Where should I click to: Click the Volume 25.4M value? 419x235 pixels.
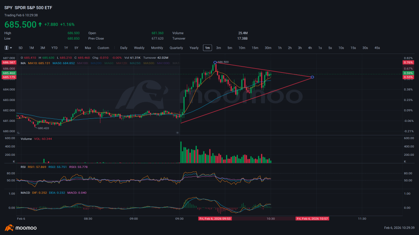coord(243,34)
